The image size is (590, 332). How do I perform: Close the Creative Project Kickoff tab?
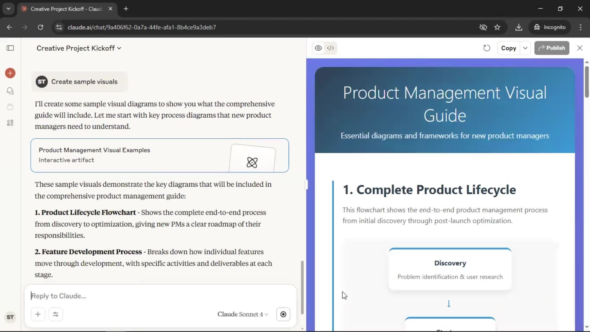(110, 9)
